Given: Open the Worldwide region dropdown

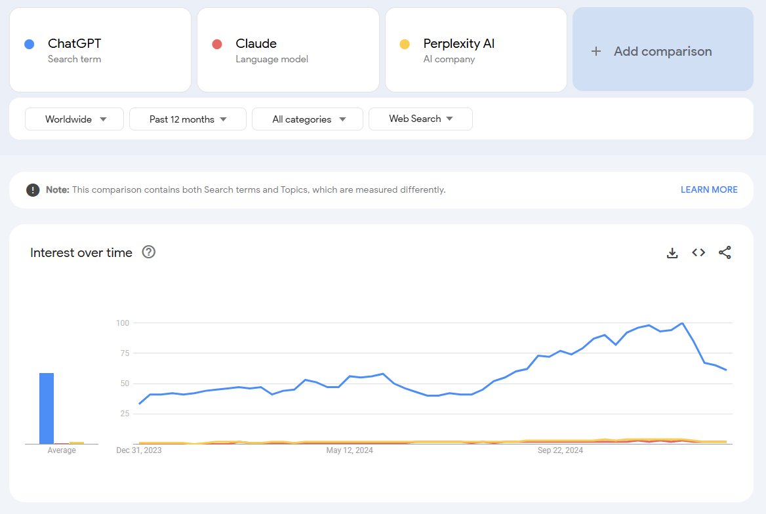Looking at the screenshot, I should coord(73,119).
